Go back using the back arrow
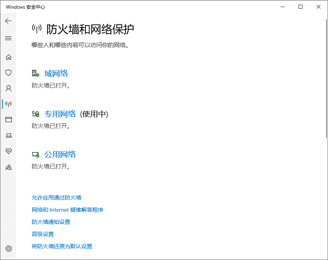The height and width of the screenshot is (260, 328). coord(8,21)
